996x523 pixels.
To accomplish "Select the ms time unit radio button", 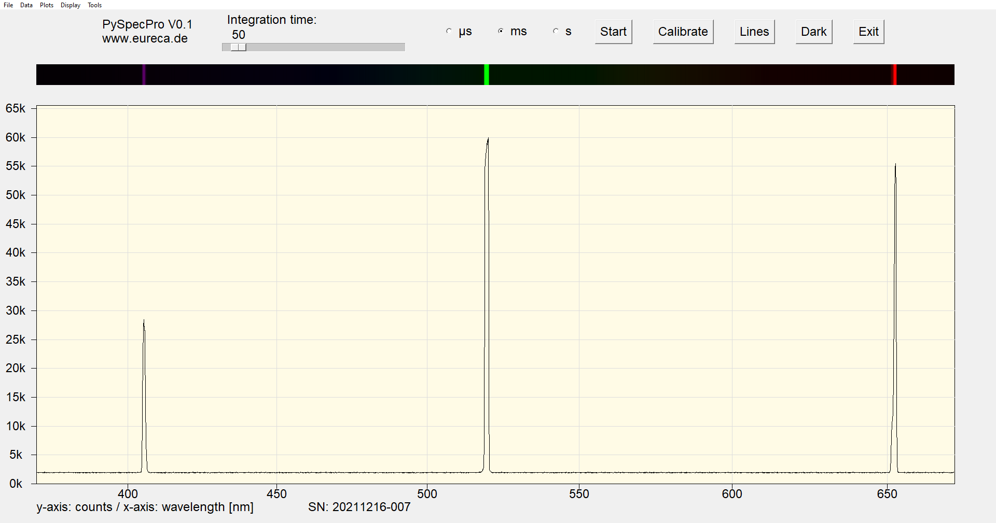I will coord(501,31).
